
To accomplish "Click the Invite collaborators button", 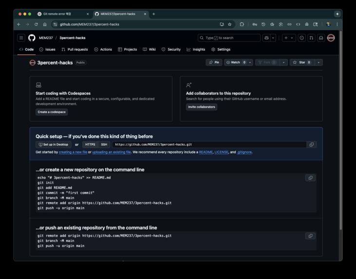I will [202, 107].
